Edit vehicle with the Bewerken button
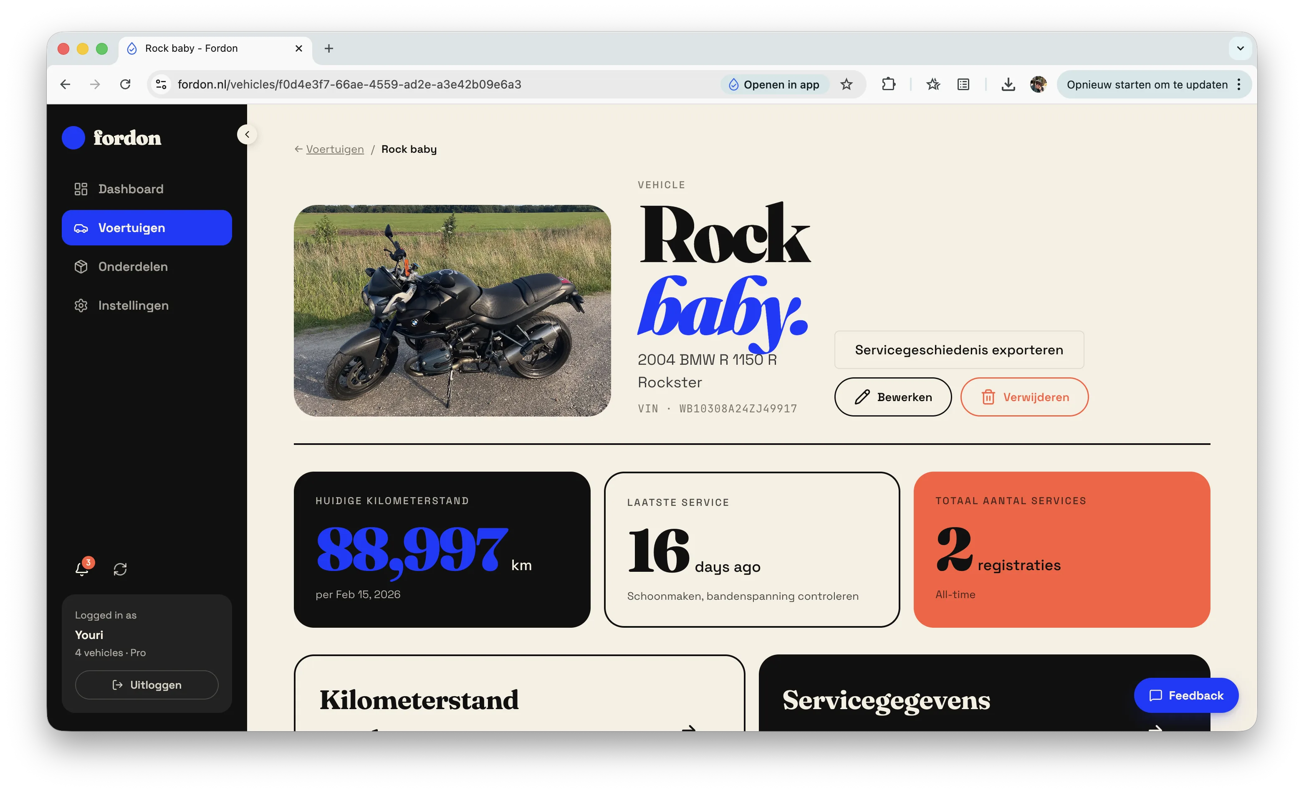Viewport: 1304px width, 793px height. (893, 397)
